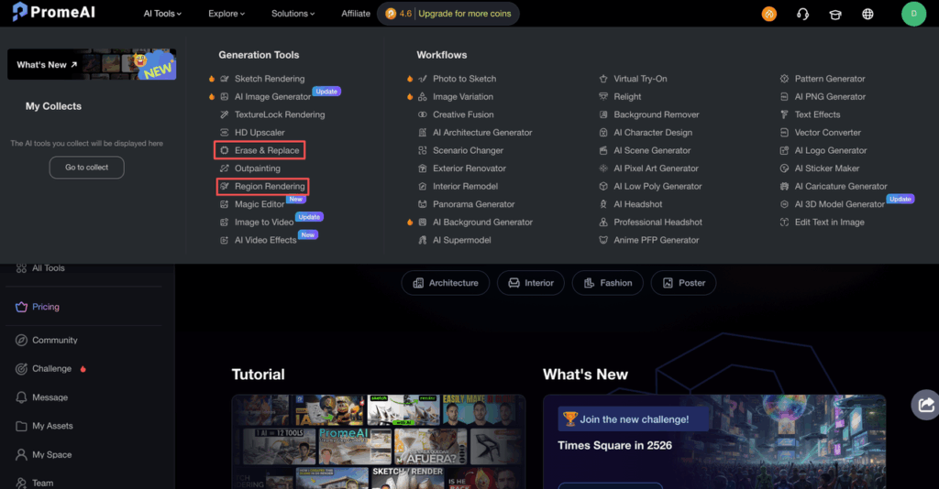Select TextureLock Rendering
939x489 pixels.
(x=280, y=114)
